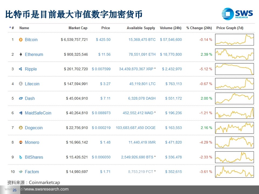Viewport: 259px width, 194px height.
Task: Sort by Available Supply header
Action: [141, 28]
